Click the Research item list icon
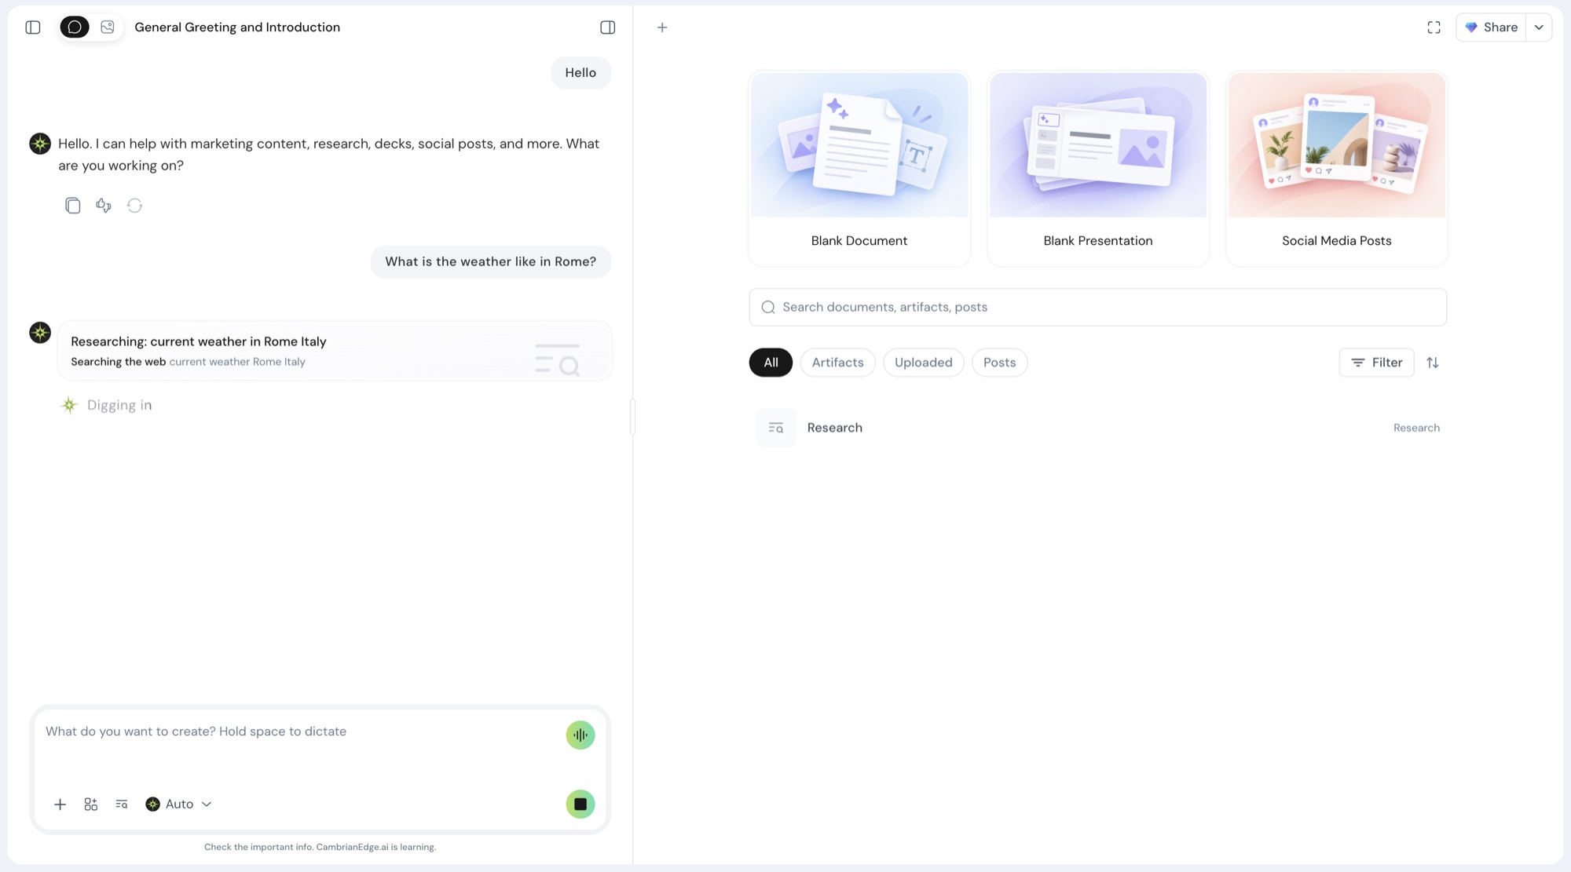Screen dimensions: 1571x872 pos(776,428)
